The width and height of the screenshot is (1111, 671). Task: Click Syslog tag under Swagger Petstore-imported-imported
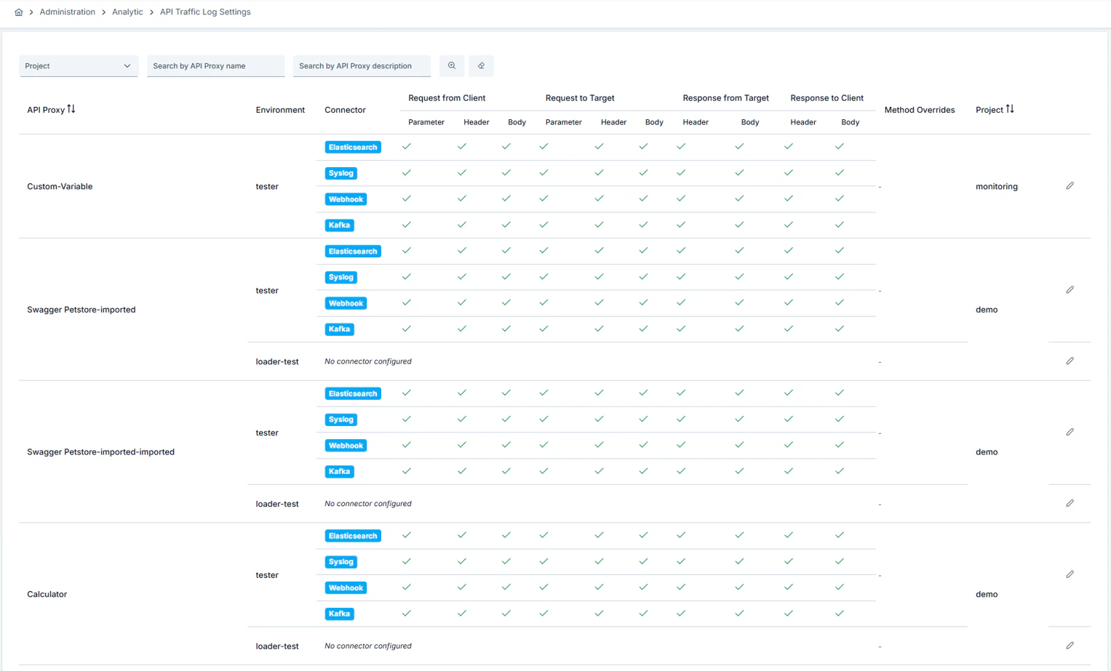(x=341, y=419)
